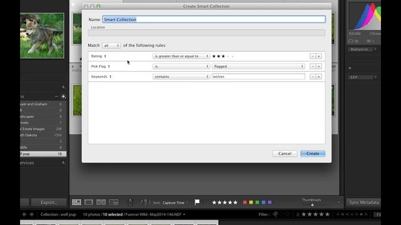Open Rating criteria dropdown
This screenshot has width=401, height=225.
99,56
